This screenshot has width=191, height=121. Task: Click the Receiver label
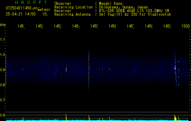coord(63,11)
